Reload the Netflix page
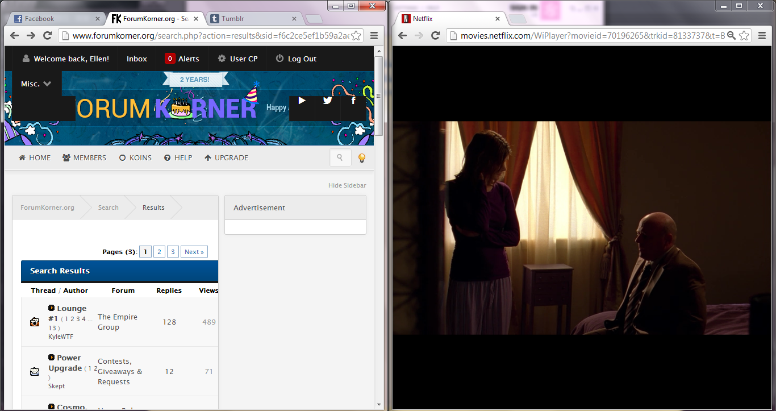776x411 pixels. [436, 35]
